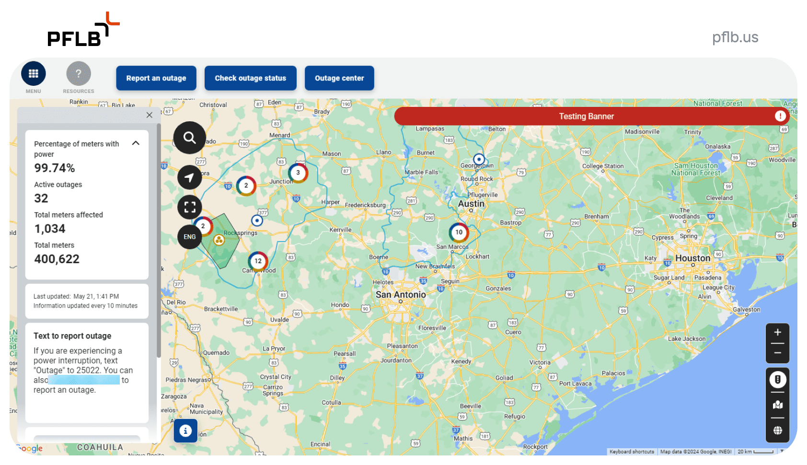807x465 pixels.
Task: Click Active outages count 32
Action: tap(41, 198)
